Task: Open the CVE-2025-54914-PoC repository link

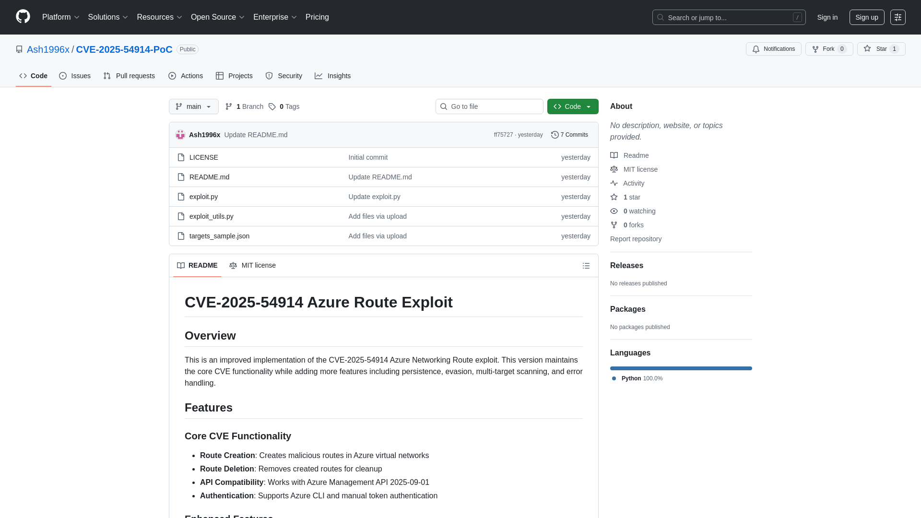Action: click(x=124, y=49)
